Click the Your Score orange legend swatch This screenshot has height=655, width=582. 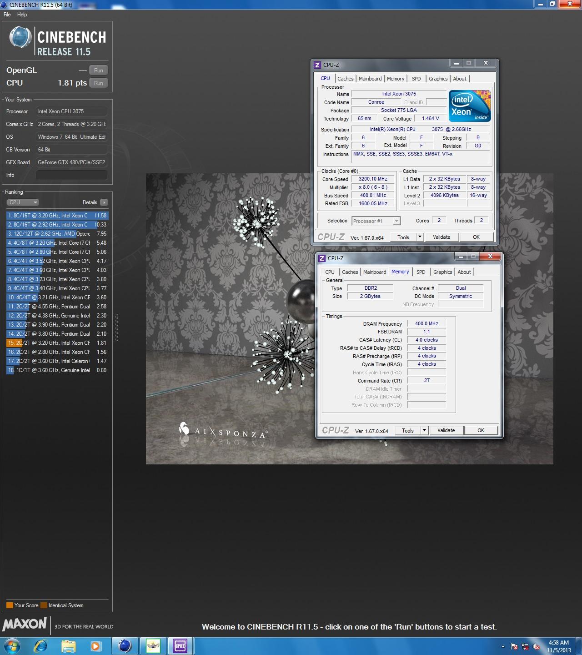coord(10,605)
